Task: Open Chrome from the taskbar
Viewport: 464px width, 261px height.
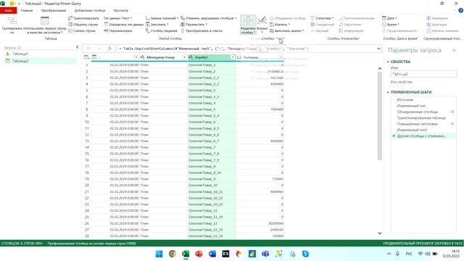Action: click(x=173, y=254)
